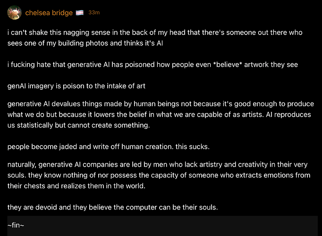Screen dimensions: 322x236
Task: Click the paragraph about generative AI poisoning belief in artwork
Action: (x=153, y=65)
